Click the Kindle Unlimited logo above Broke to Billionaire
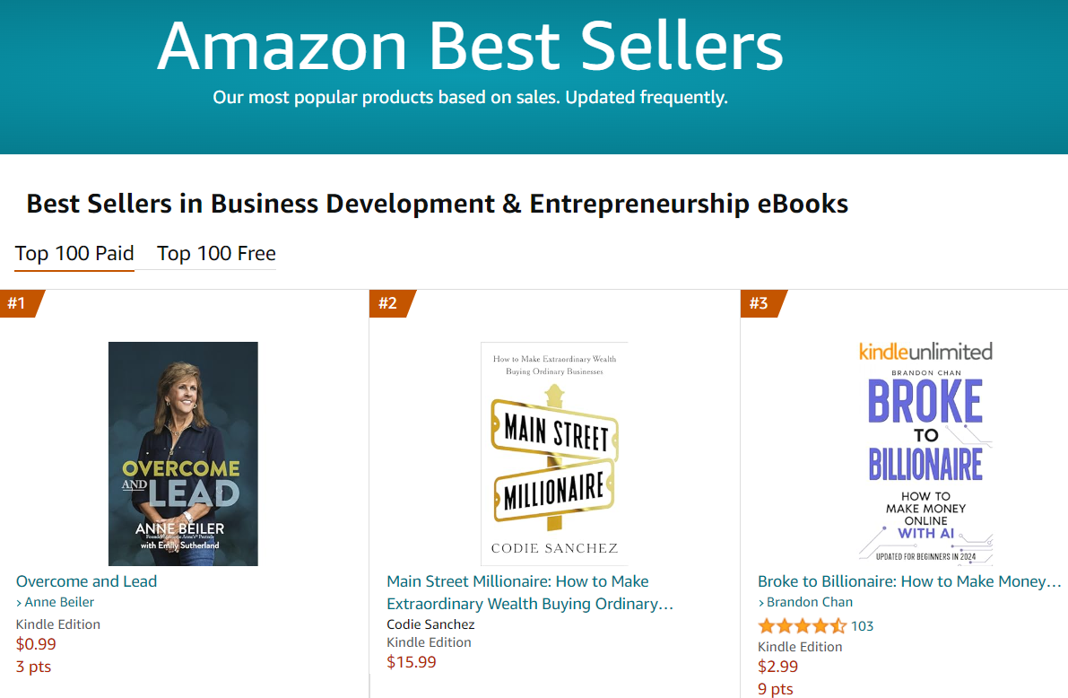 coord(925,351)
